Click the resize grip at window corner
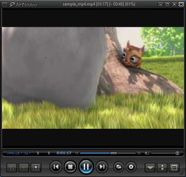 coord(182,173)
